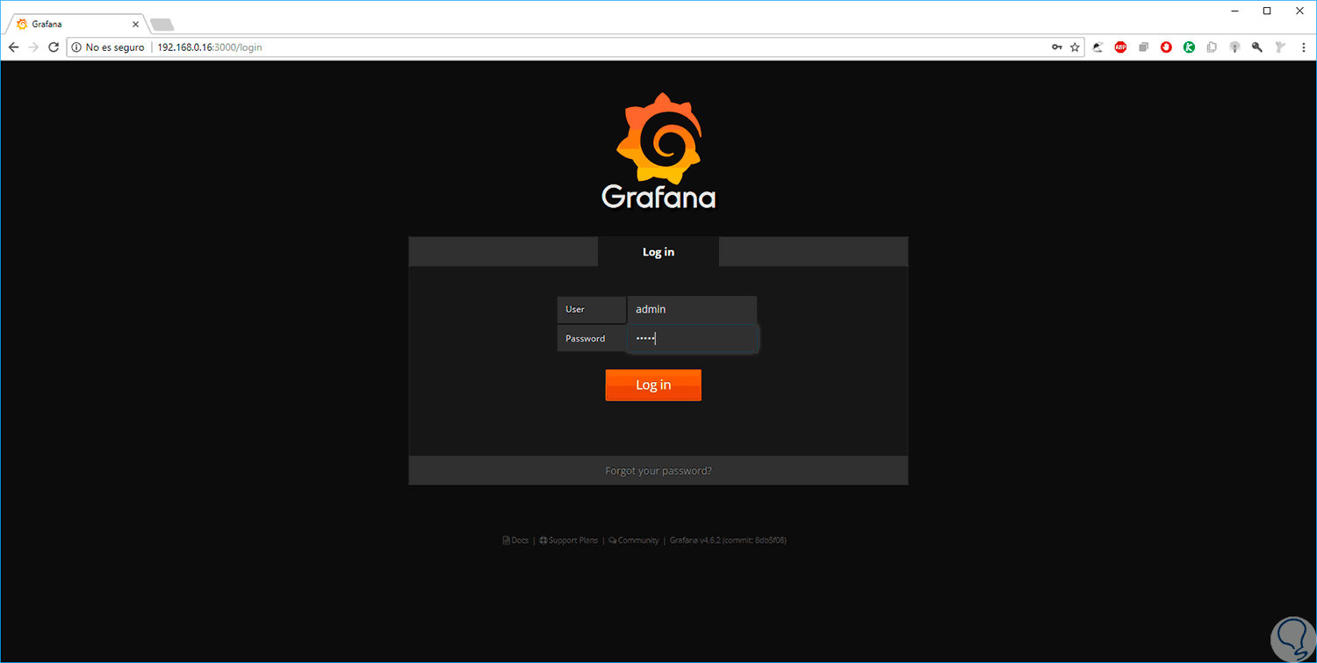Viewport: 1317px width, 663px height.
Task: Click the black key extension icon
Action: coord(1257,47)
